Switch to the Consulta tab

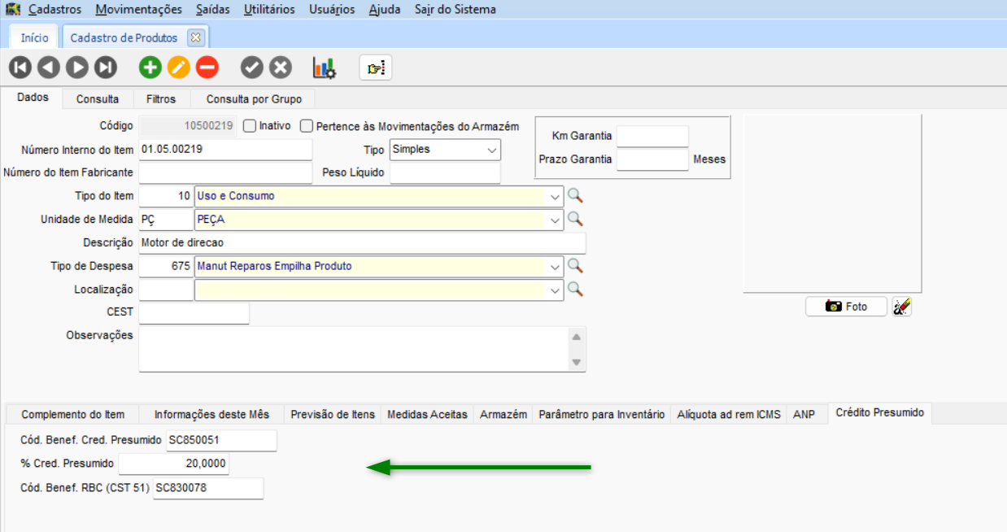point(98,99)
